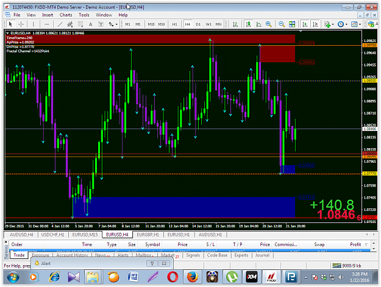Switch chart to H1 timeframe
The height and width of the screenshot is (287, 381).
(x=174, y=24)
